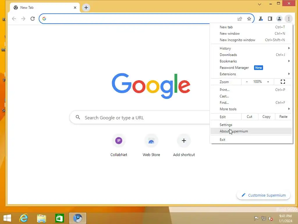The image size is (298, 224).
Task: Choose Find... from the menu
Action: 251,103
